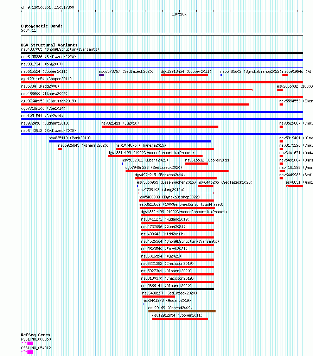Screen dimensions: 313x356
Task: Click the blue nsv972456 Sudmant2013 bar
Action: pyautogui.click(x=26, y=127)
